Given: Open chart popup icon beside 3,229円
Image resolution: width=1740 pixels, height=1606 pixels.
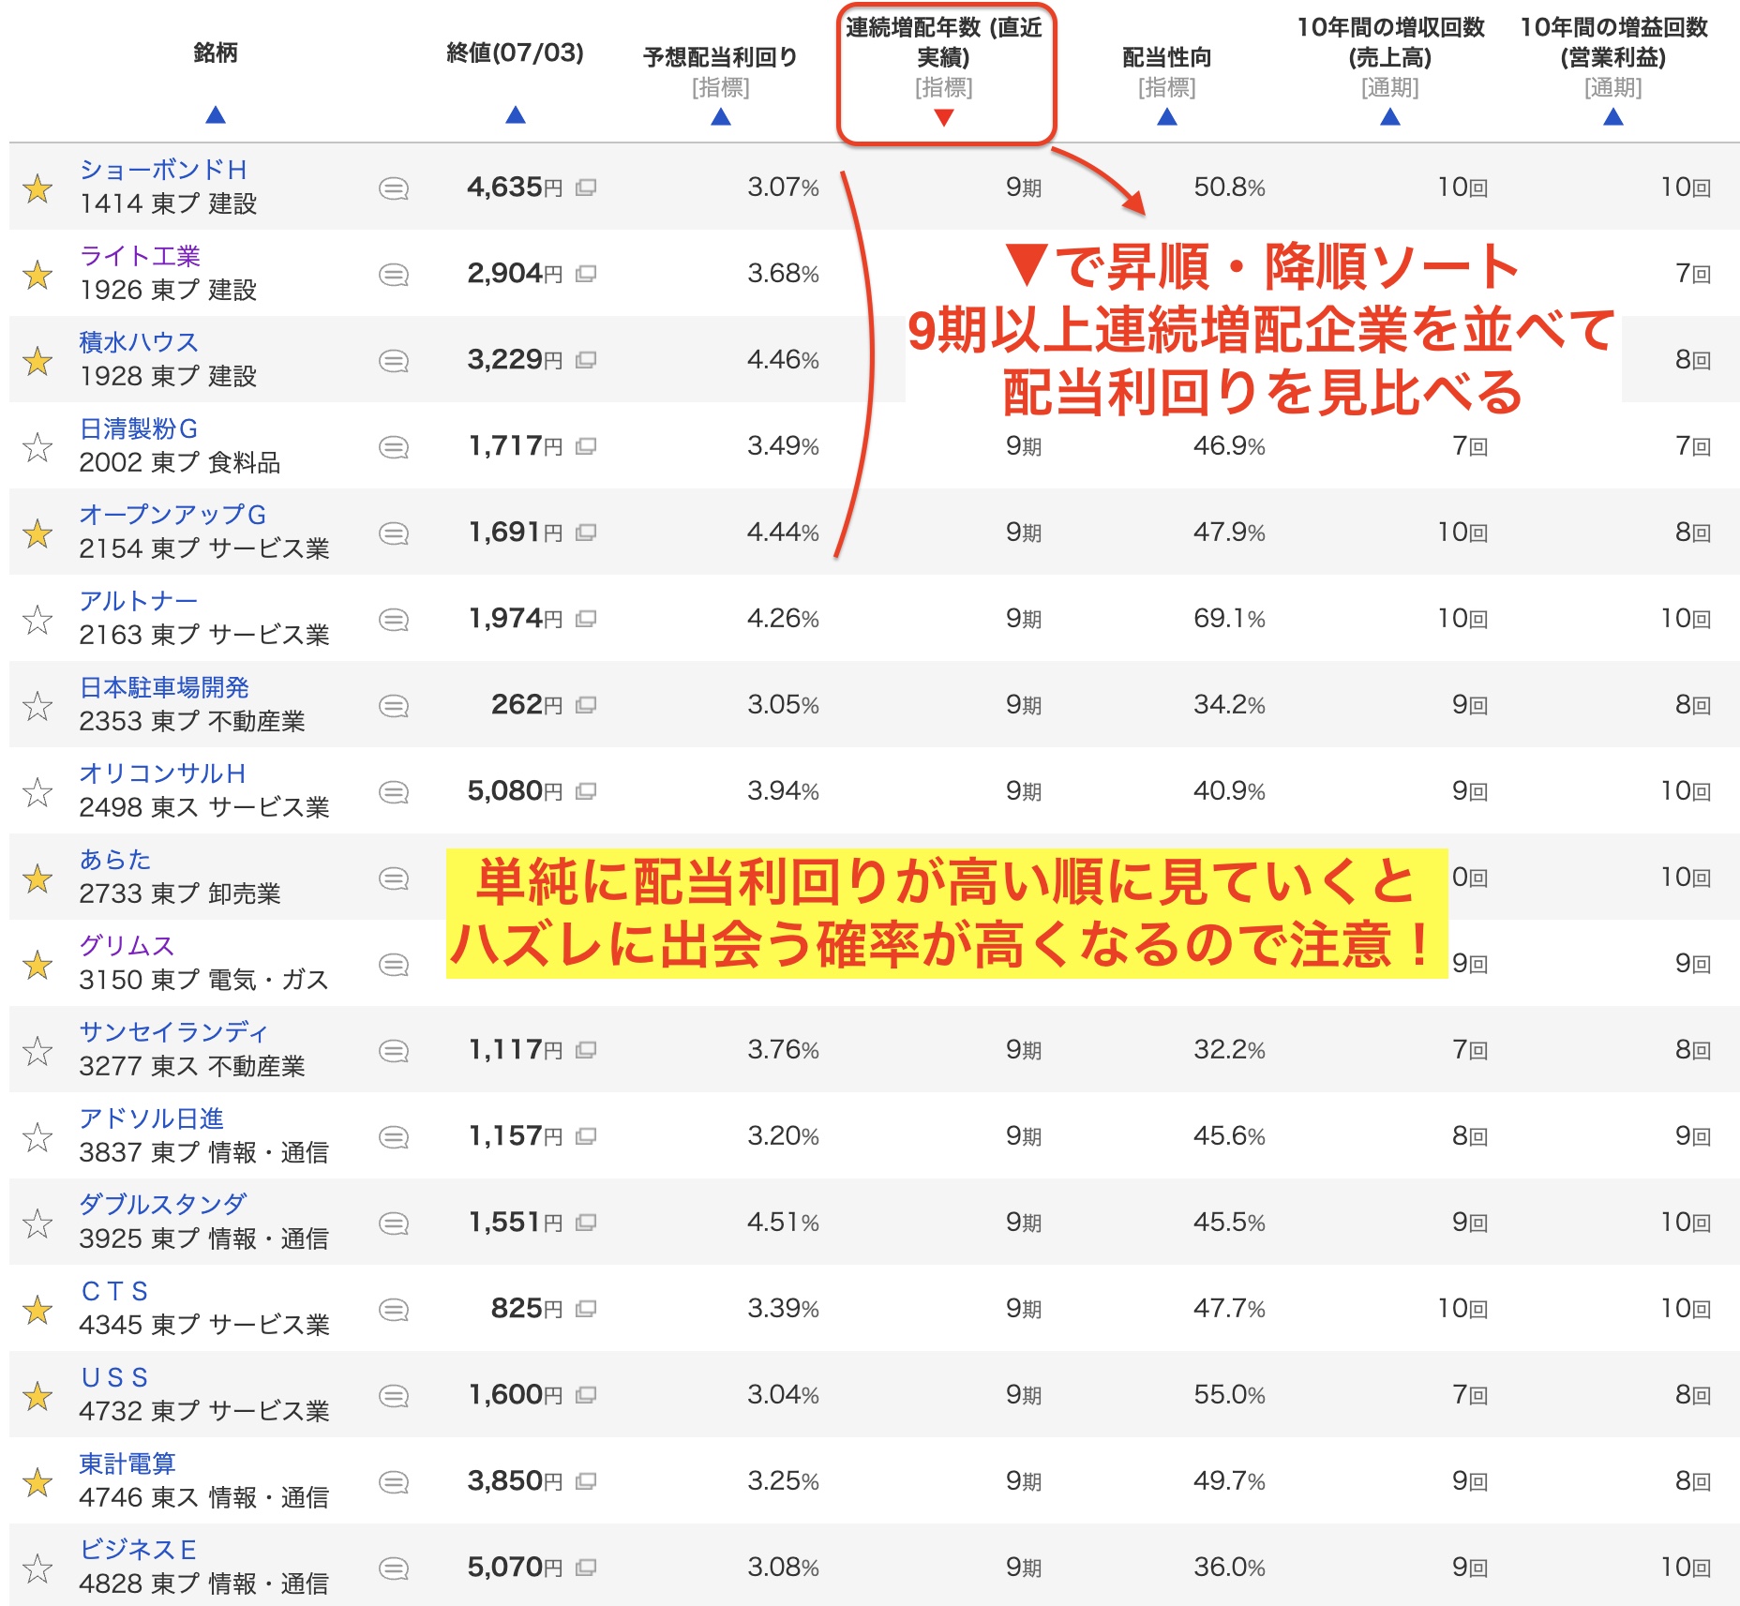Looking at the screenshot, I should (586, 360).
